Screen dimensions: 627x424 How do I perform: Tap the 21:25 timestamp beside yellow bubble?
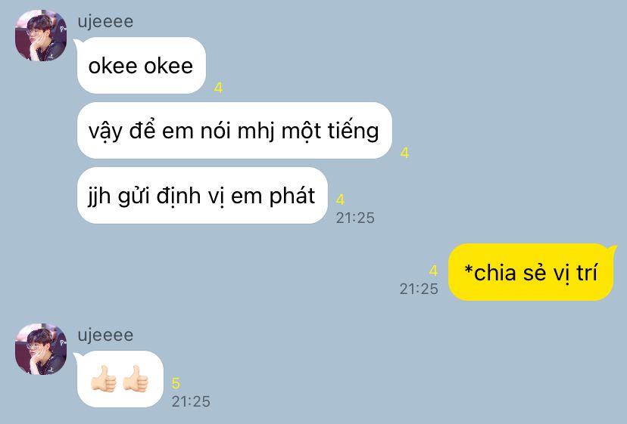coord(419,289)
